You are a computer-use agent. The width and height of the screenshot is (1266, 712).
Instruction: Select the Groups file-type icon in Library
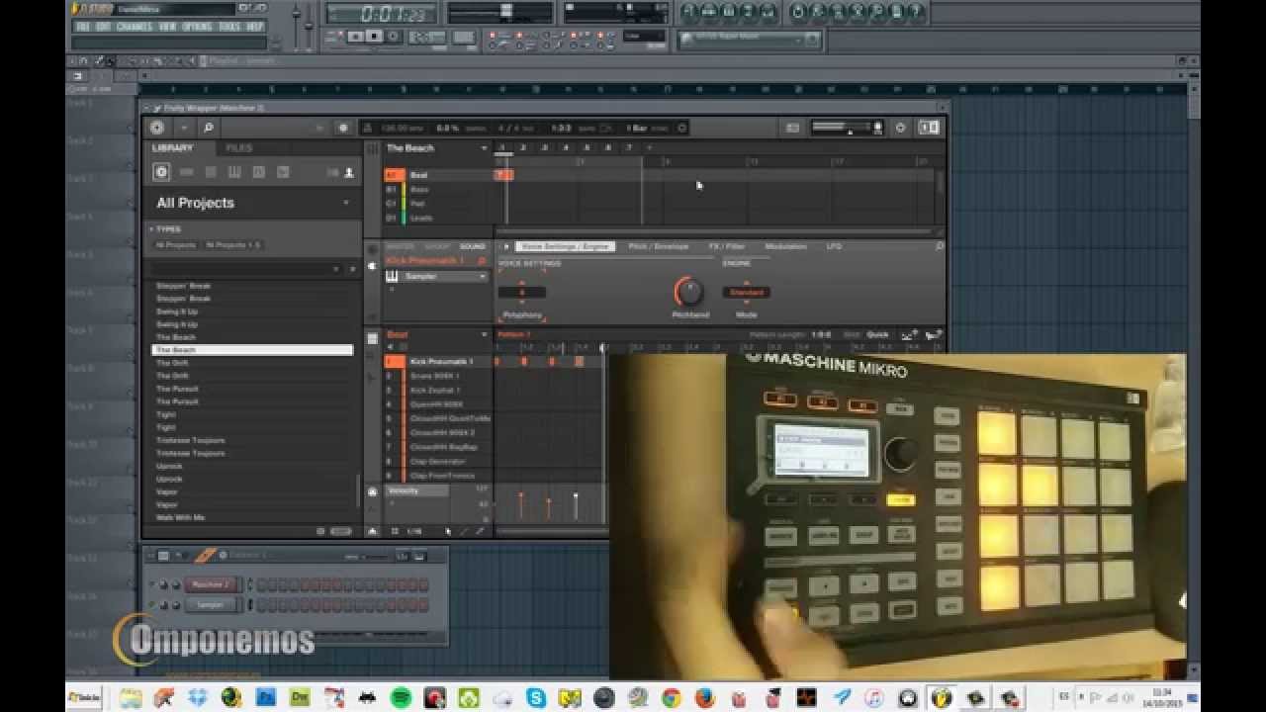click(186, 172)
